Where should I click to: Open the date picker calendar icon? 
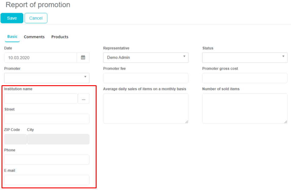click(x=83, y=58)
